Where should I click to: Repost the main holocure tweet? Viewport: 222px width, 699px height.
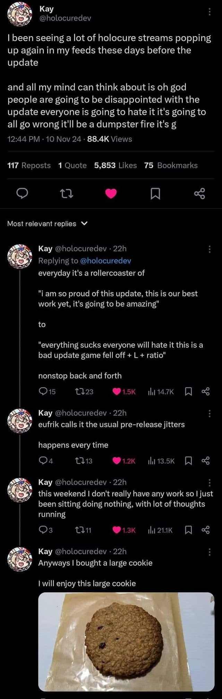pyautogui.click(x=67, y=194)
